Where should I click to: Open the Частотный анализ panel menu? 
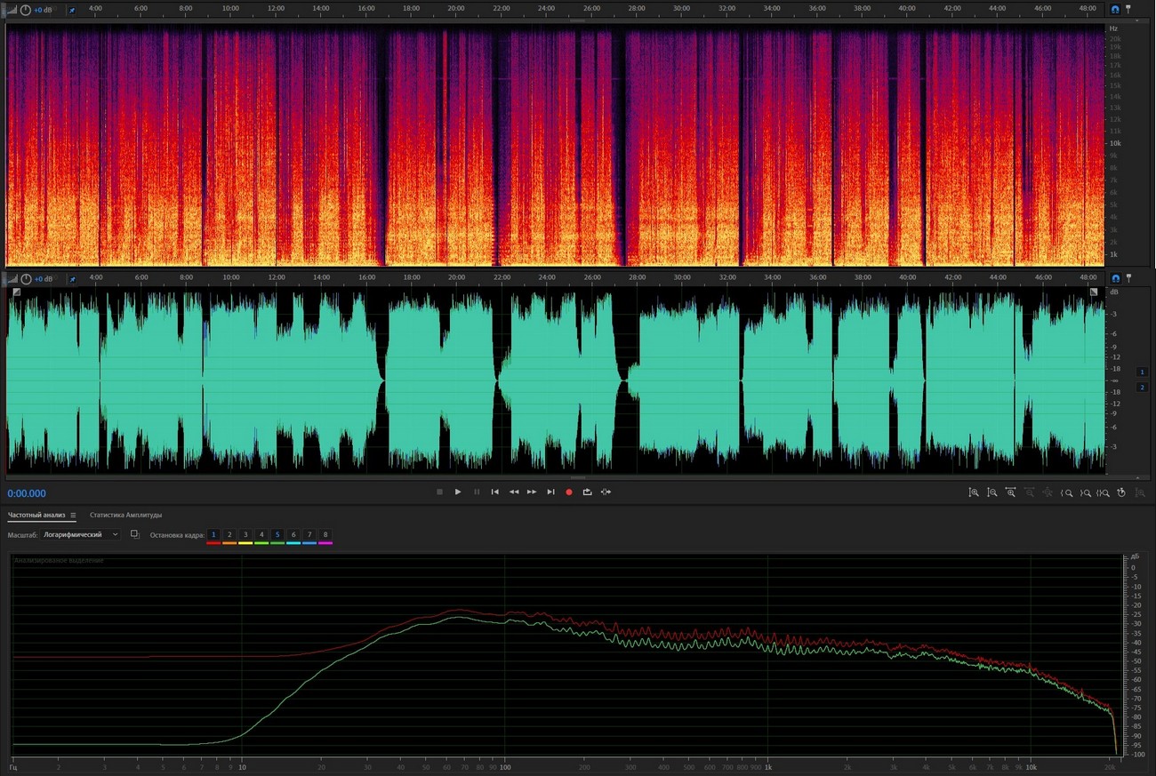click(x=73, y=516)
